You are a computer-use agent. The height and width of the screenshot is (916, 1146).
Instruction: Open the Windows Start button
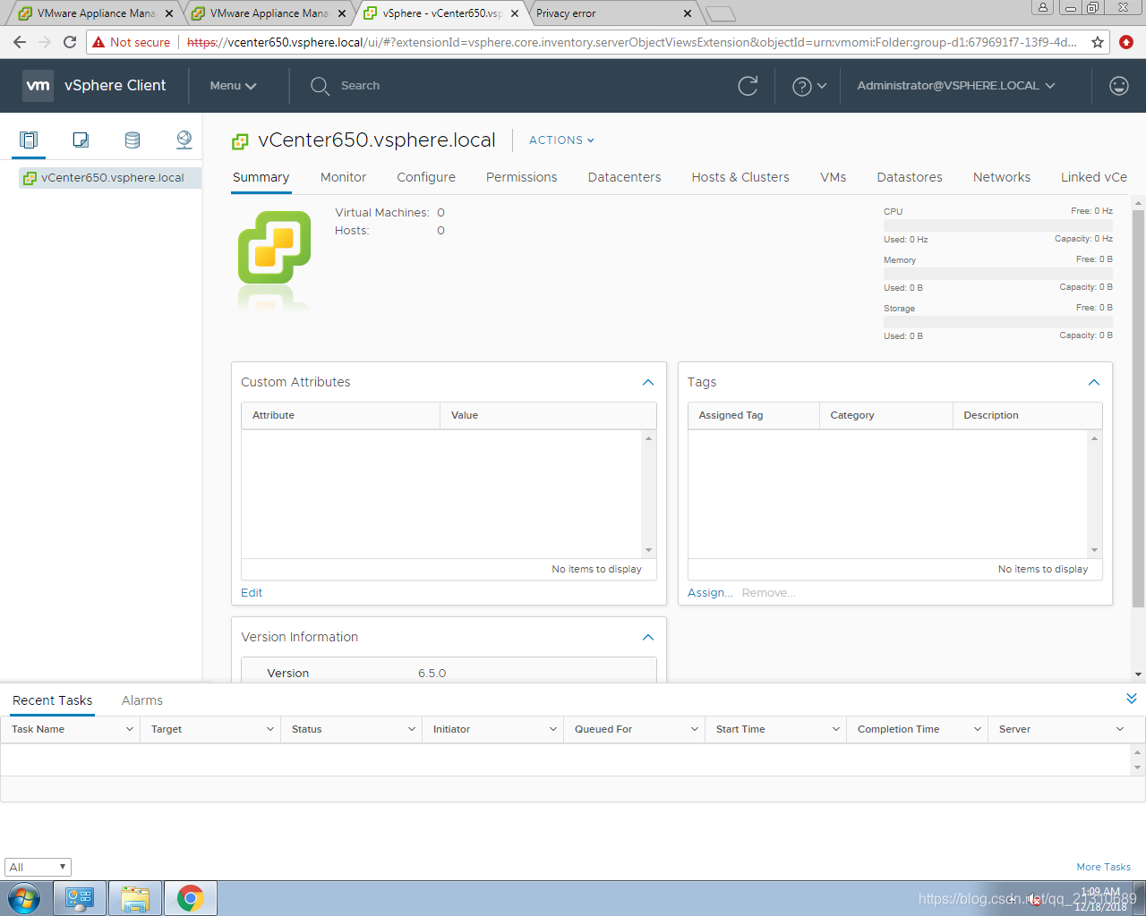click(x=23, y=898)
